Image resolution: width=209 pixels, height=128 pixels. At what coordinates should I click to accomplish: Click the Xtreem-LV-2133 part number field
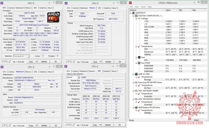(x=91, y=89)
